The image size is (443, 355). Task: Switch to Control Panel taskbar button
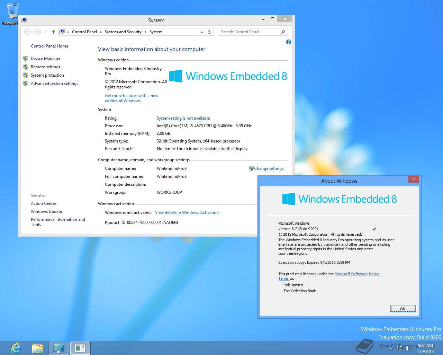[x=58, y=348]
